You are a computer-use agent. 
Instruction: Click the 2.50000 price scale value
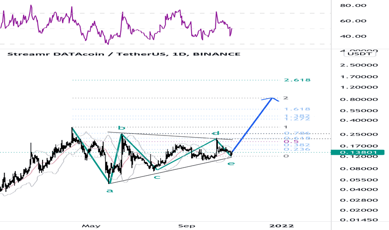pyautogui.click(x=359, y=65)
